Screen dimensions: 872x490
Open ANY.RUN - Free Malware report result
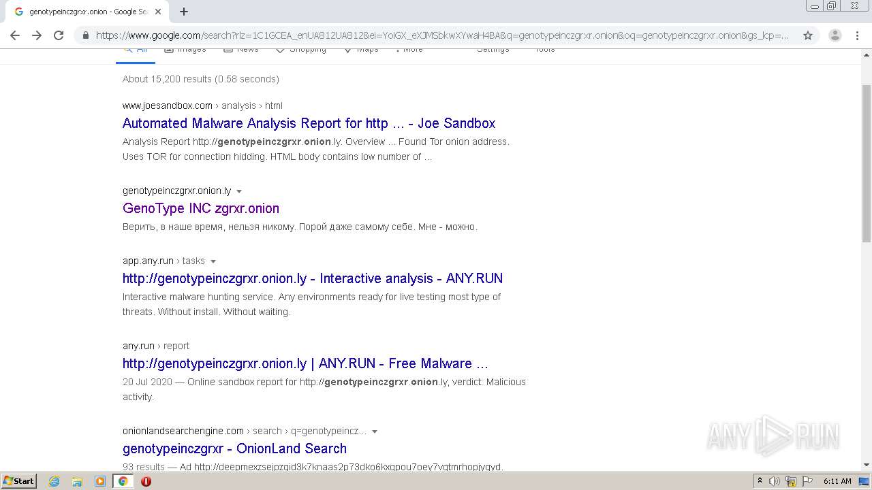tap(305, 363)
